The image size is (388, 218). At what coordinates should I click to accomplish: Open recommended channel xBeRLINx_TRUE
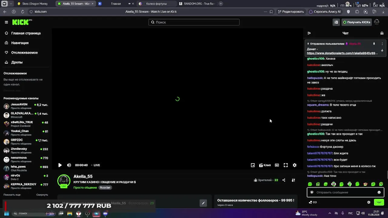[26, 124]
